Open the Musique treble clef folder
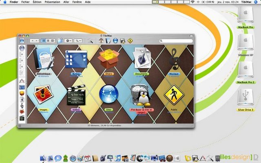The image size is (261, 163). 174,59
